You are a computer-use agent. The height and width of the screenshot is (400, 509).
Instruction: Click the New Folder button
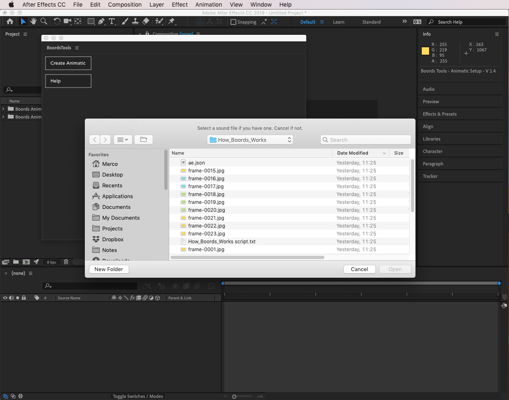click(109, 269)
